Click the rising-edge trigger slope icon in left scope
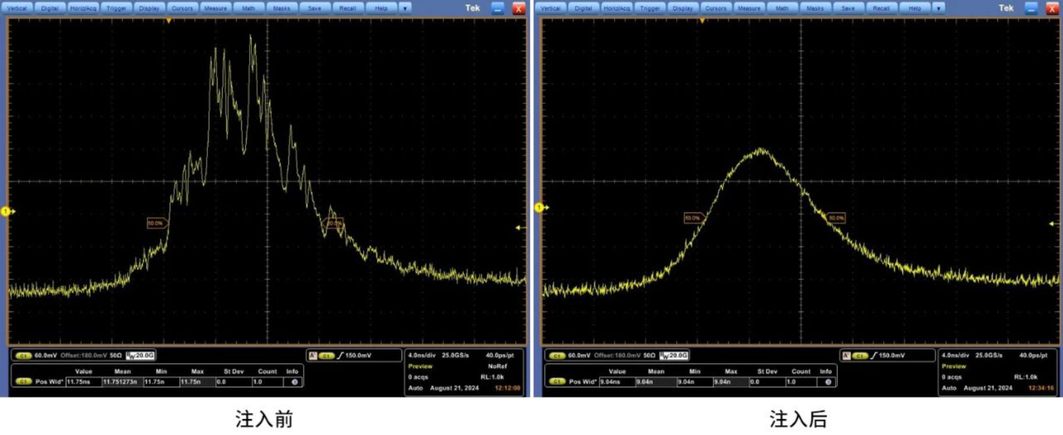 (341, 356)
